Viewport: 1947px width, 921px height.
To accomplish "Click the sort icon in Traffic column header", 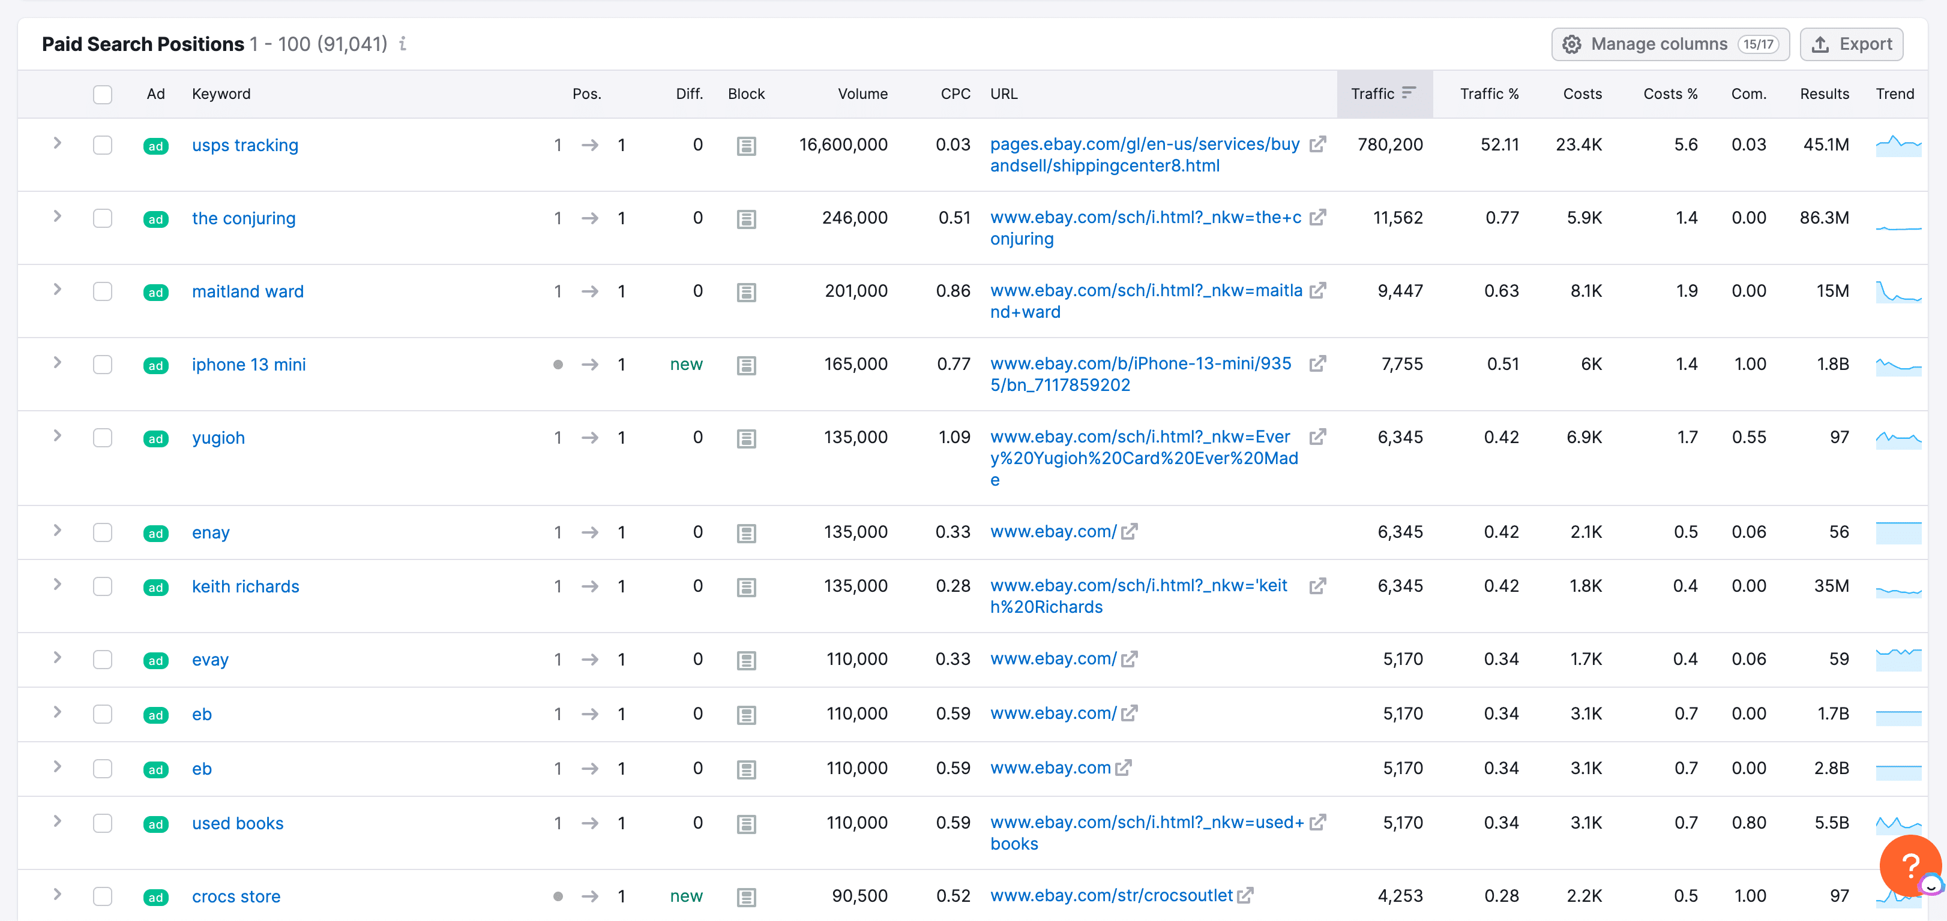I will point(1408,92).
